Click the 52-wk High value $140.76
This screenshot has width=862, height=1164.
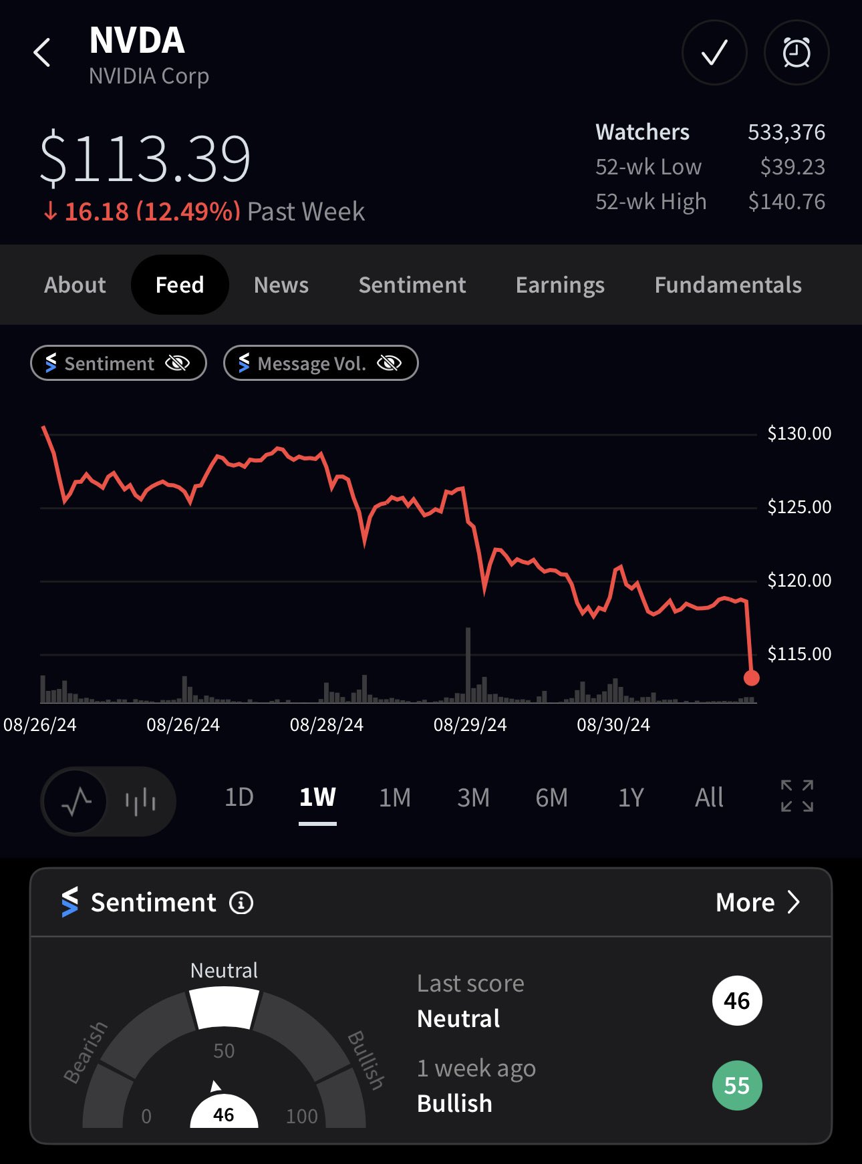[x=786, y=202]
